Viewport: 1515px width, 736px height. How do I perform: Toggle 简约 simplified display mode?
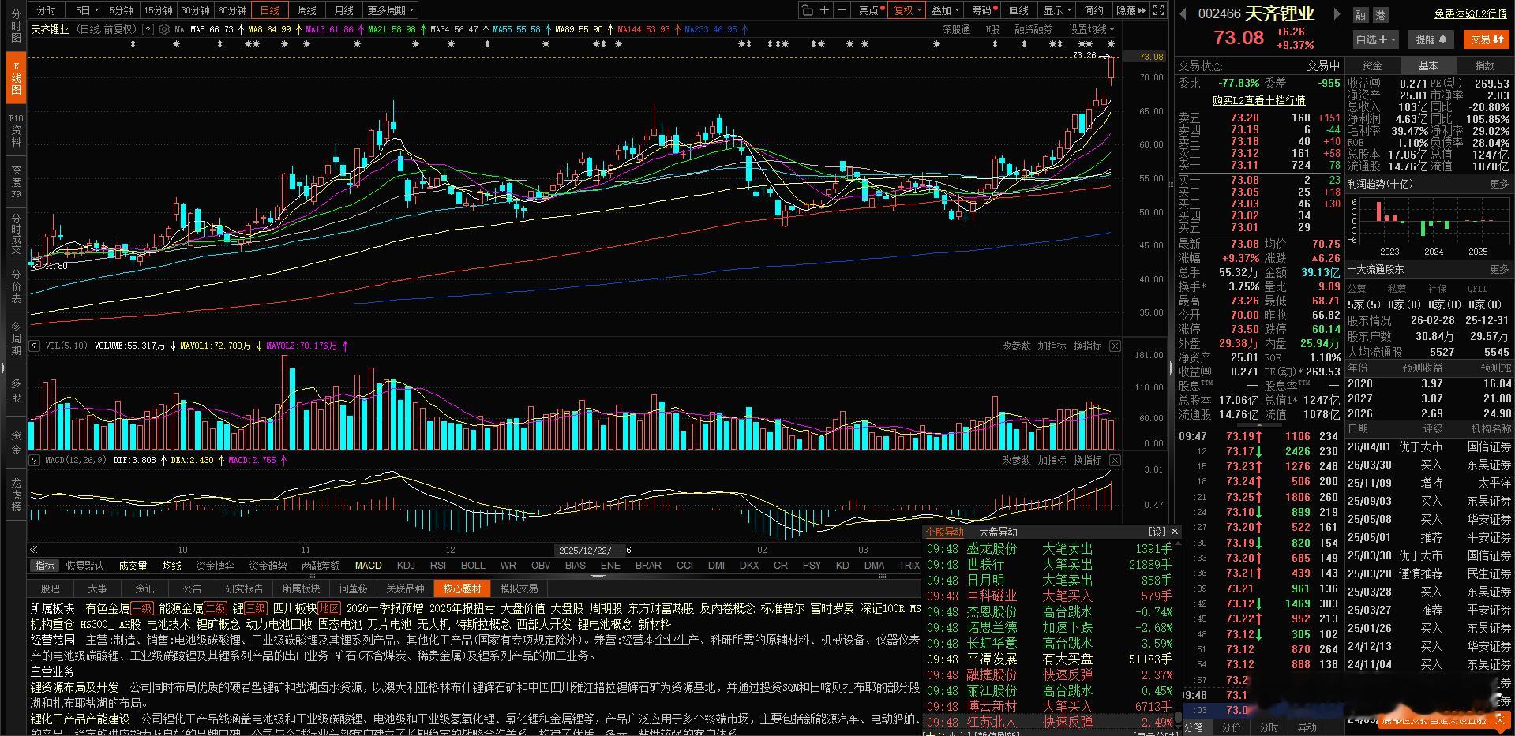(x=1093, y=10)
